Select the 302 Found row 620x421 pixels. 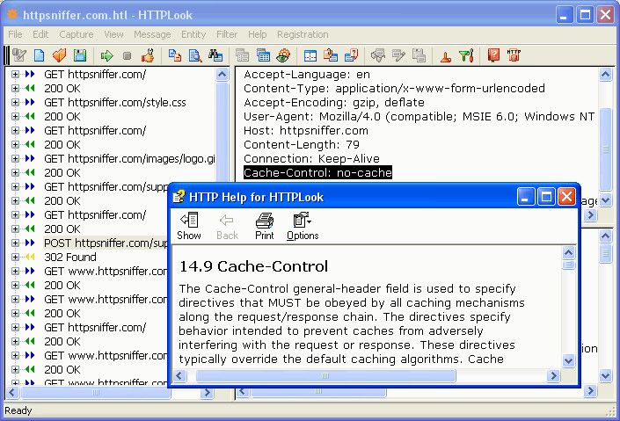[x=70, y=257]
